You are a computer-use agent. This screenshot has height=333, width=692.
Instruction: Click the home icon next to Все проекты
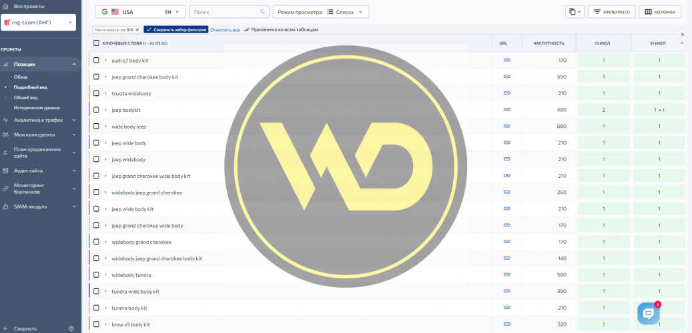[x=5, y=7]
